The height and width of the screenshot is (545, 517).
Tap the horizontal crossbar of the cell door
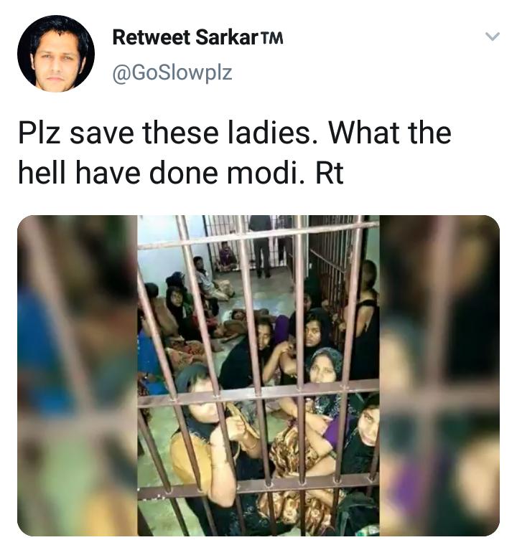[258, 392]
